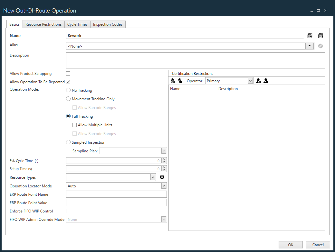Open the Operation Locator Mode dropdown
335x252 pixels.
coord(164,185)
